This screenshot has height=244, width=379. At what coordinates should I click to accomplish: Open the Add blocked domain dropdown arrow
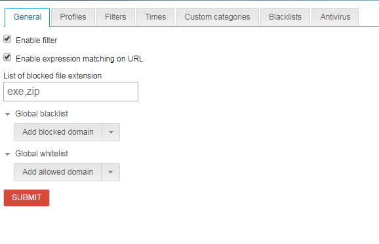click(111, 132)
